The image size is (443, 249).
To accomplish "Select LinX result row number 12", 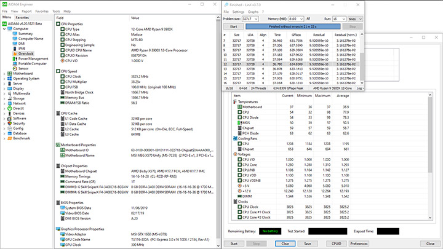I will 291,64.
